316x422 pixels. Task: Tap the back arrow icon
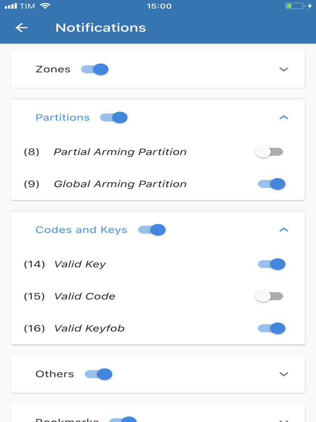pos(22,28)
